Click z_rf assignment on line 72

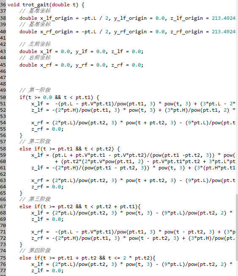[x=133, y=238]
